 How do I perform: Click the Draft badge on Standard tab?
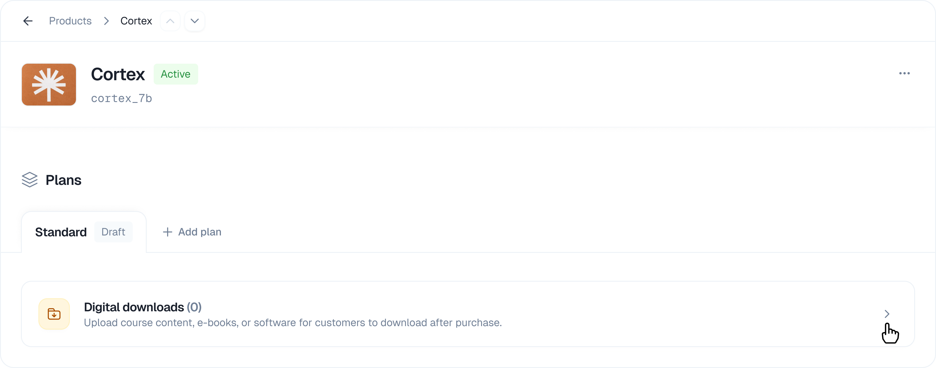(114, 232)
